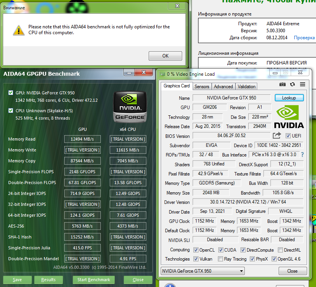
Task: Click the Pixel Fillrate value 42.9 GPixel/s
Action: coord(211,173)
